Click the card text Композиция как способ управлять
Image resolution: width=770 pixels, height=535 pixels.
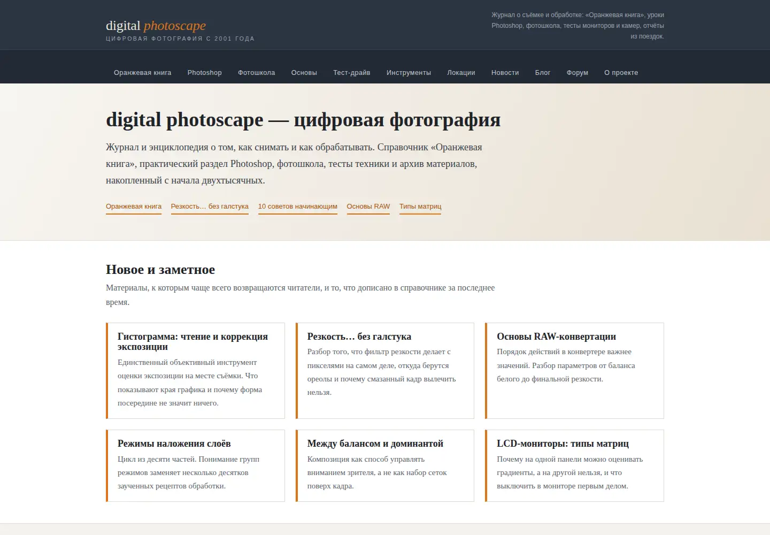tap(377, 472)
